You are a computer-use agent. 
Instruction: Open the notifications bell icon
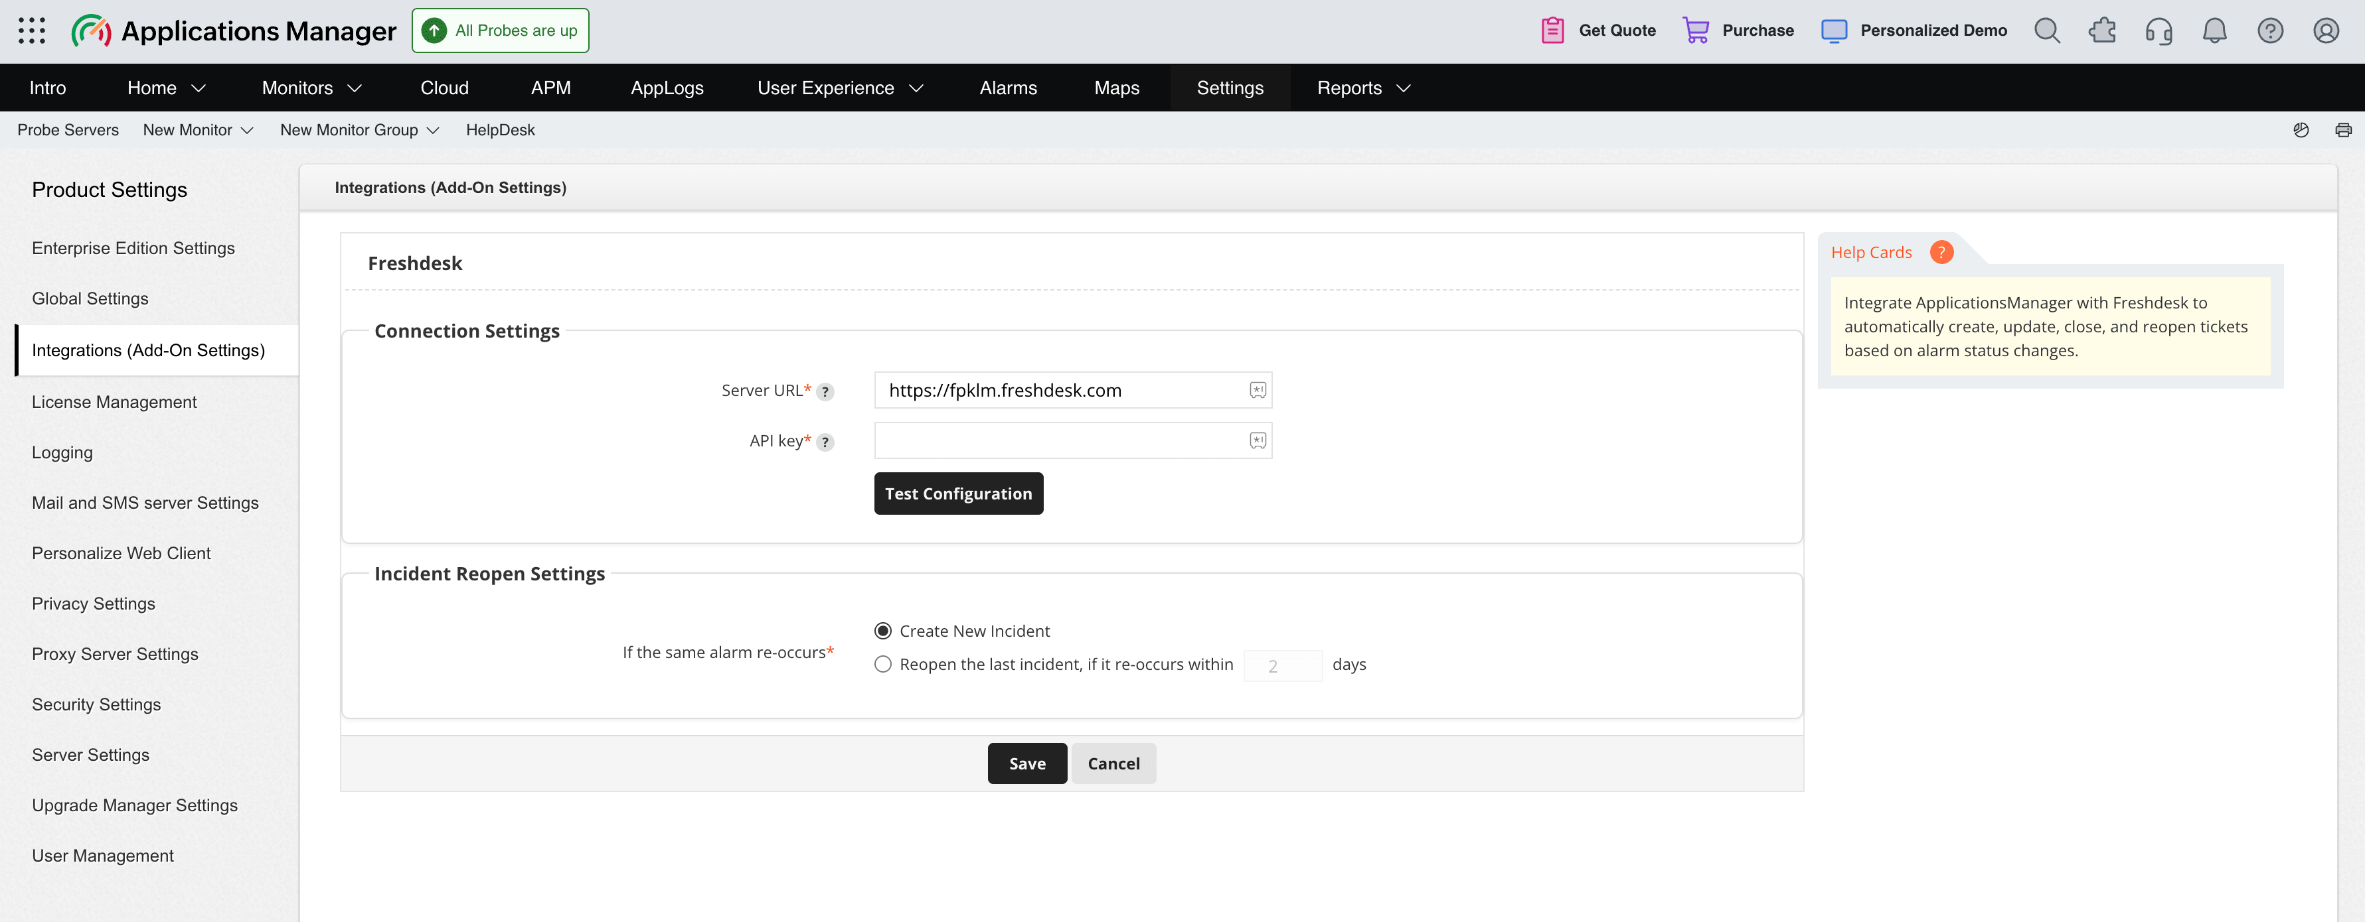pos(2214,31)
